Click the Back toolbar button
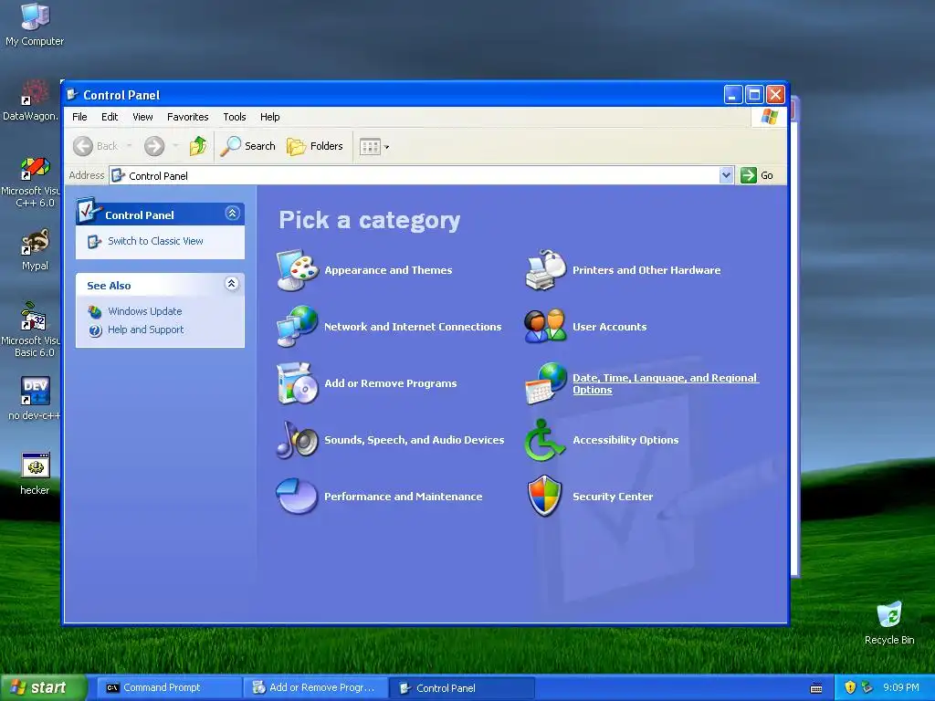This screenshot has height=701, width=935. [x=95, y=146]
